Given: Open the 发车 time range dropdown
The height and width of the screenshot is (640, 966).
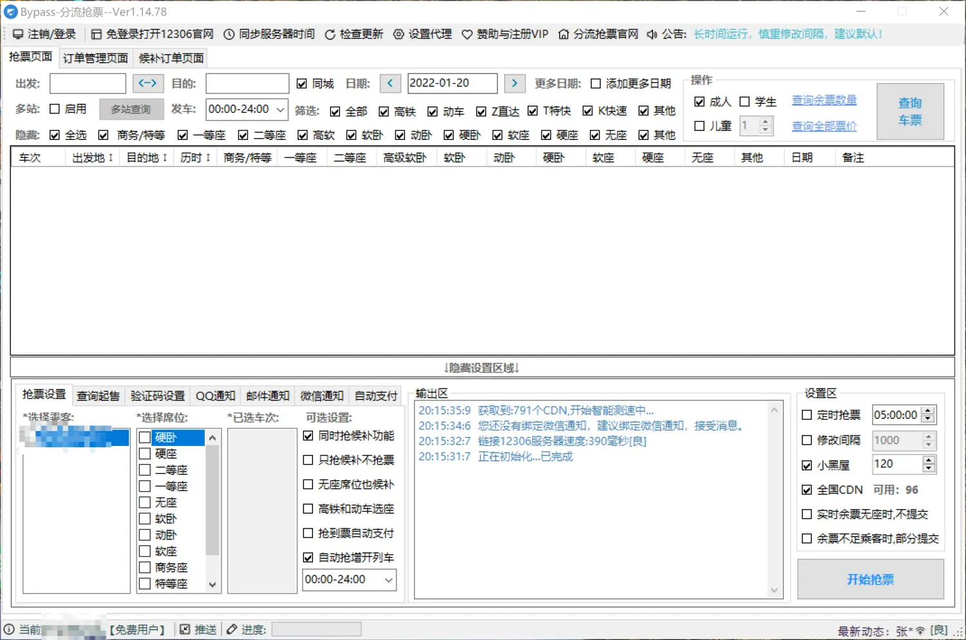Looking at the screenshot, I should 281,110.
